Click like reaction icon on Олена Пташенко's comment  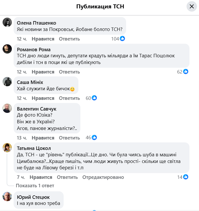point(122,39)
